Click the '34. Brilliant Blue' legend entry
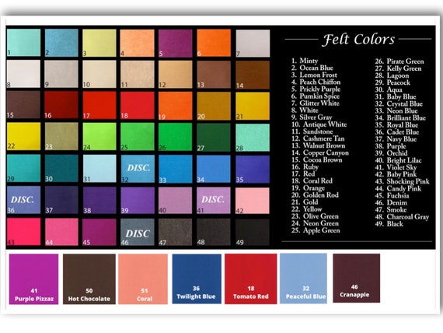Image resolution: width=443 pixels, height=333 pixels. point(400,118)
